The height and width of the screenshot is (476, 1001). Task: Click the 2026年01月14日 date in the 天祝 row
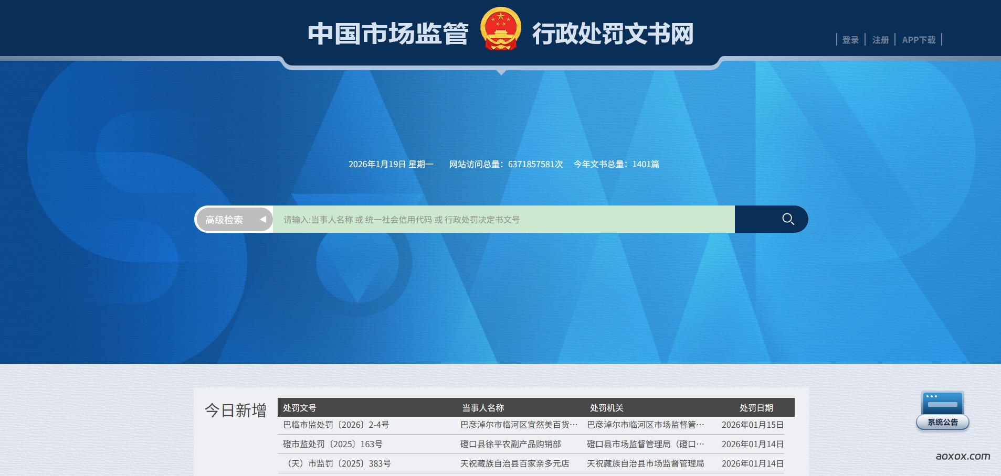tap(753, 463)
